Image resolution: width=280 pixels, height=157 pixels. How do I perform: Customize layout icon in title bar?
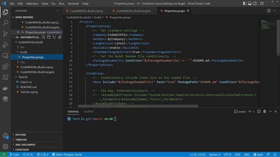click(x=262, y=3)
